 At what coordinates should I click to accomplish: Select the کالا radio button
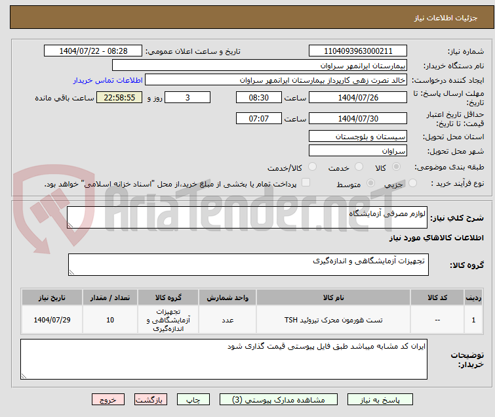click(x=396, y=166)
